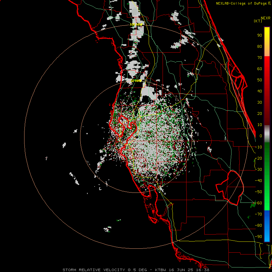This screenshot has height=272, width=272.
Task: Click the KTBW station ID in caption
Action: (161, 270)
